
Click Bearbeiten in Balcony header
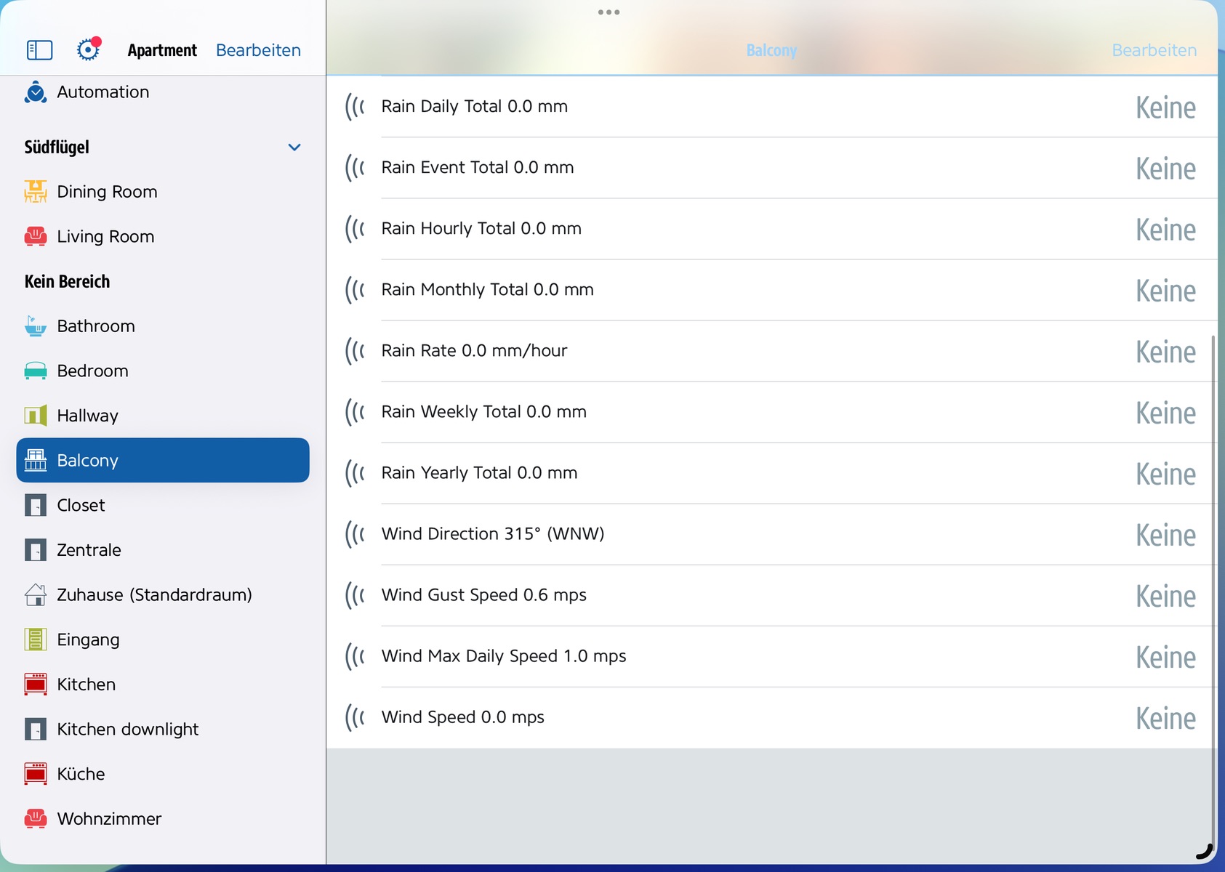[x=1154, y=50]
